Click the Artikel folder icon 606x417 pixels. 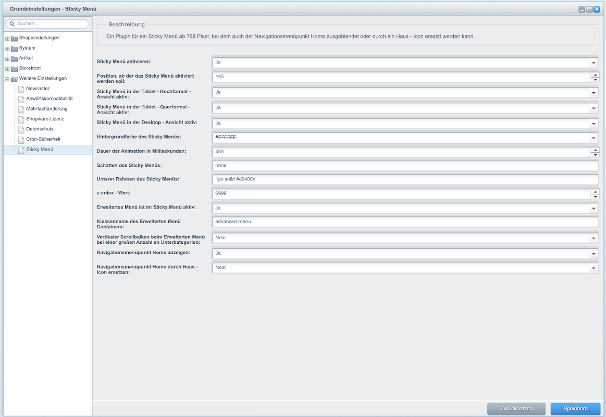click(15, 58)
